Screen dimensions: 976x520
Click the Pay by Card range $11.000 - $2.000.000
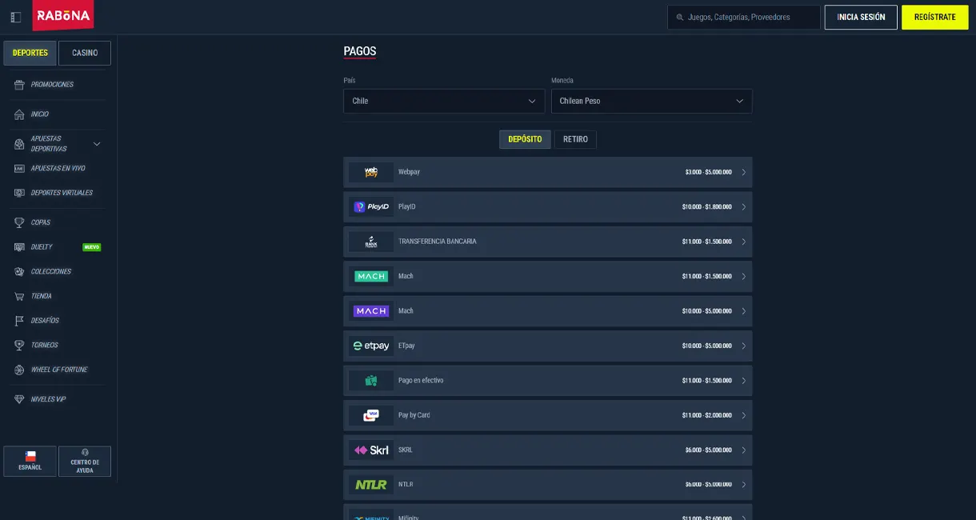[x=706, y=415]
